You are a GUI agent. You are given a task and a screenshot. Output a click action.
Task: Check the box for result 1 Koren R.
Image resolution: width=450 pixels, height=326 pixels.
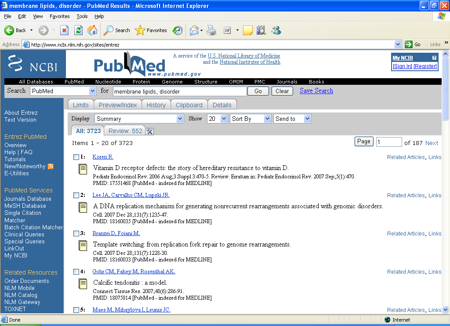coord(76,157)
